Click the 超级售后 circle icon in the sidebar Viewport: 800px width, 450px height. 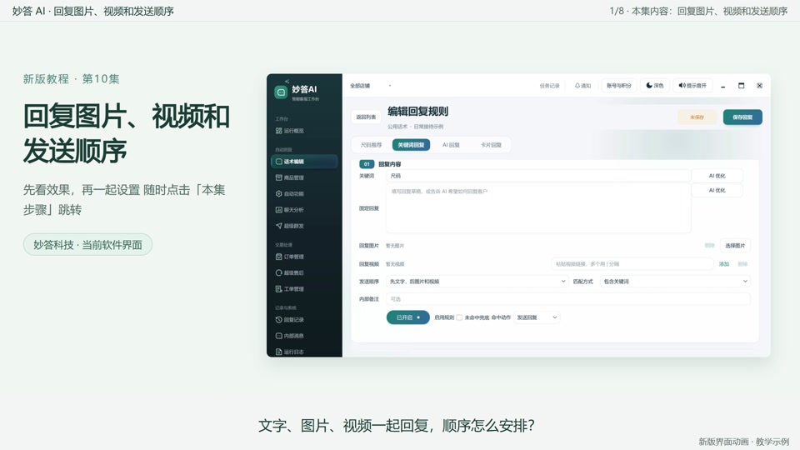pyautogui.click(x=278, y=272)
